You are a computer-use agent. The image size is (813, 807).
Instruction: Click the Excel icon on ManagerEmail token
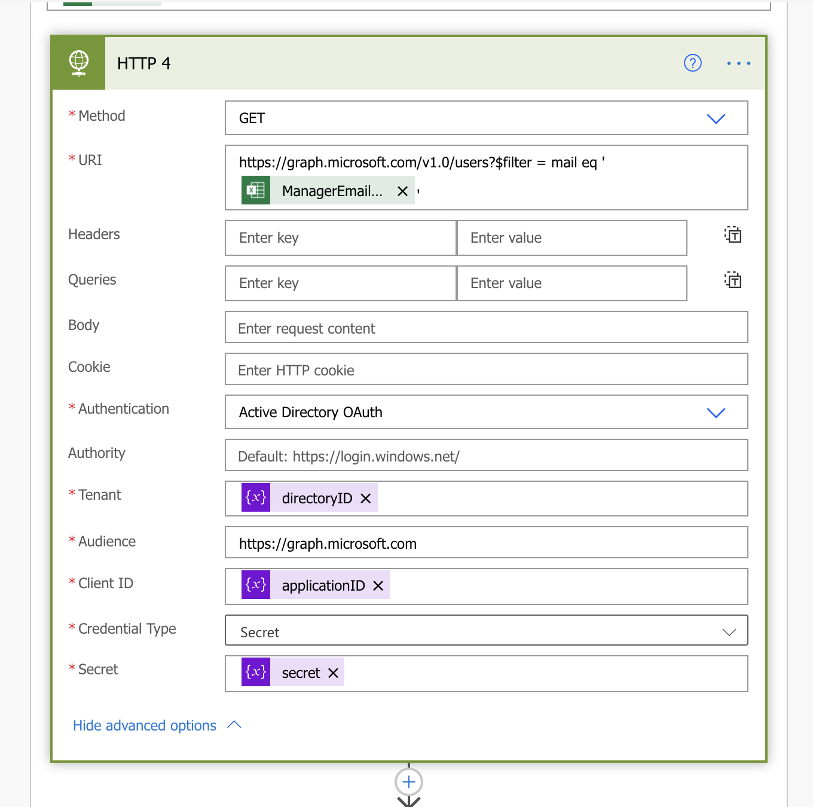pyautogui.click(x=255, y=190)
